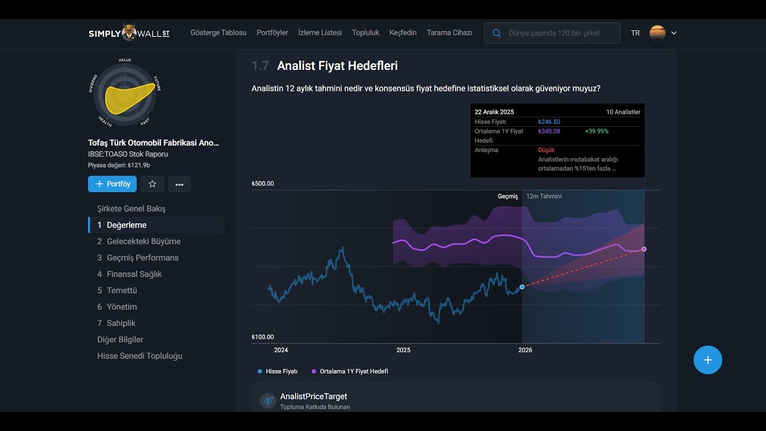Click the ₺246.50 share price value
This screenshot has height=431, width=766.
click(x=549, y=122)
